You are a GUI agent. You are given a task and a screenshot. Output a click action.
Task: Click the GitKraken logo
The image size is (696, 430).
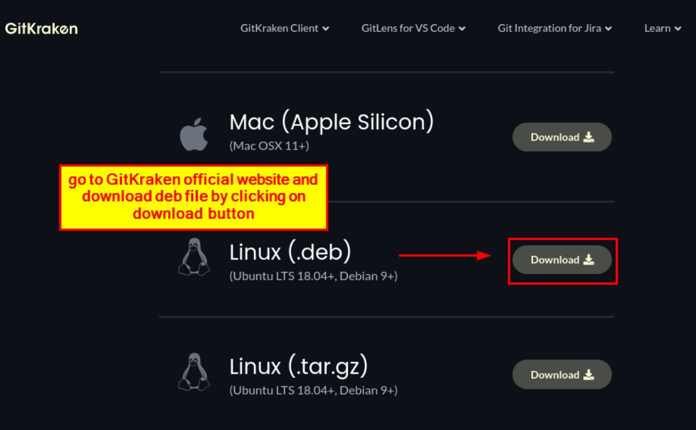point(41,28)
